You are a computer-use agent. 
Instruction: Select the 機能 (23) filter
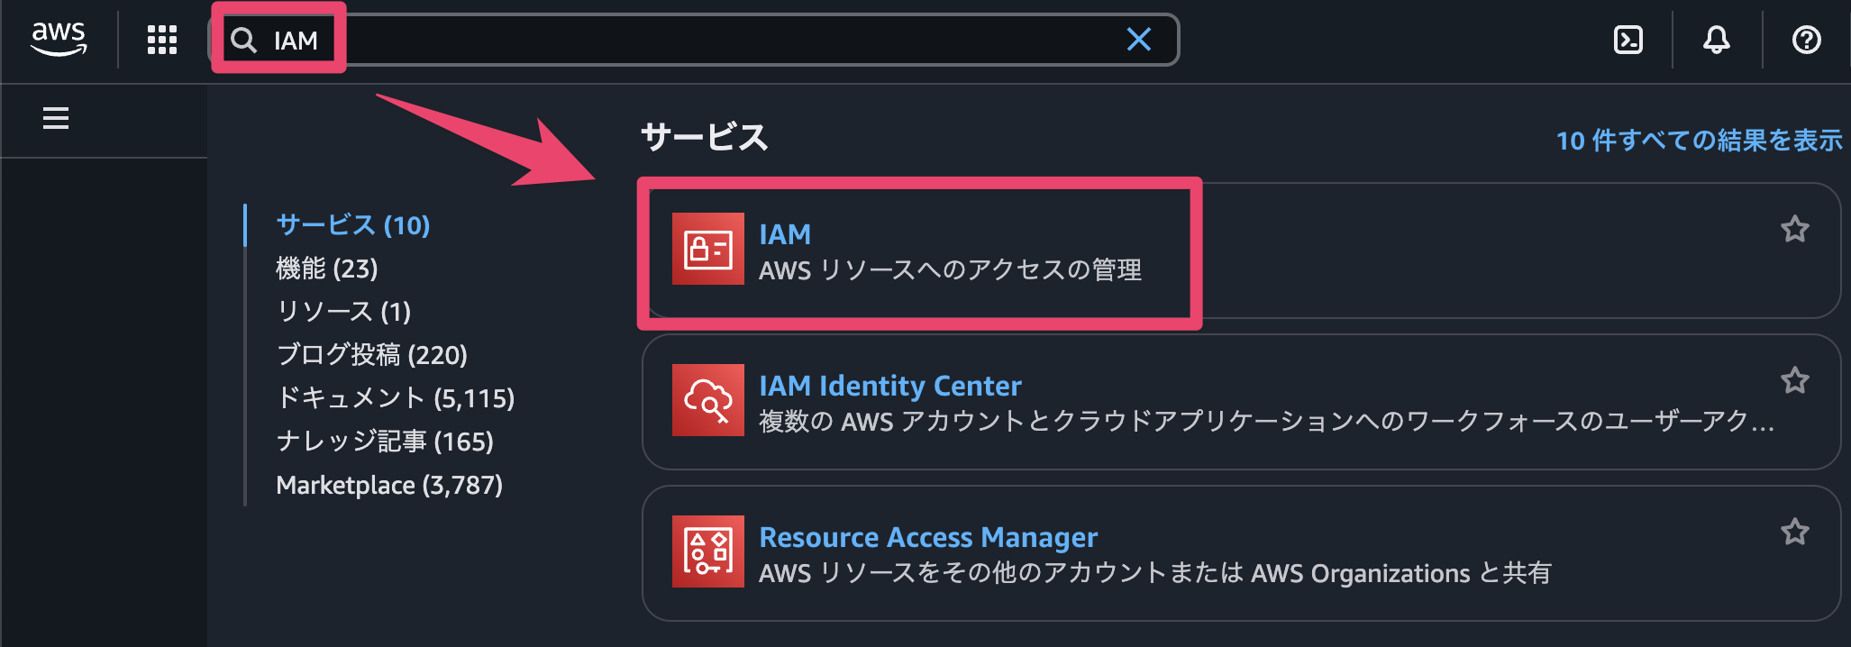[327, 268]
